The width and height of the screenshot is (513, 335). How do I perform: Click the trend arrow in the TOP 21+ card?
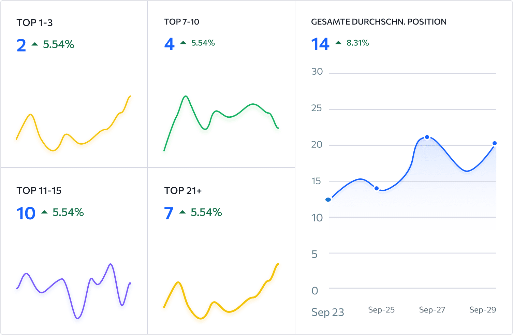pos(182,212)
